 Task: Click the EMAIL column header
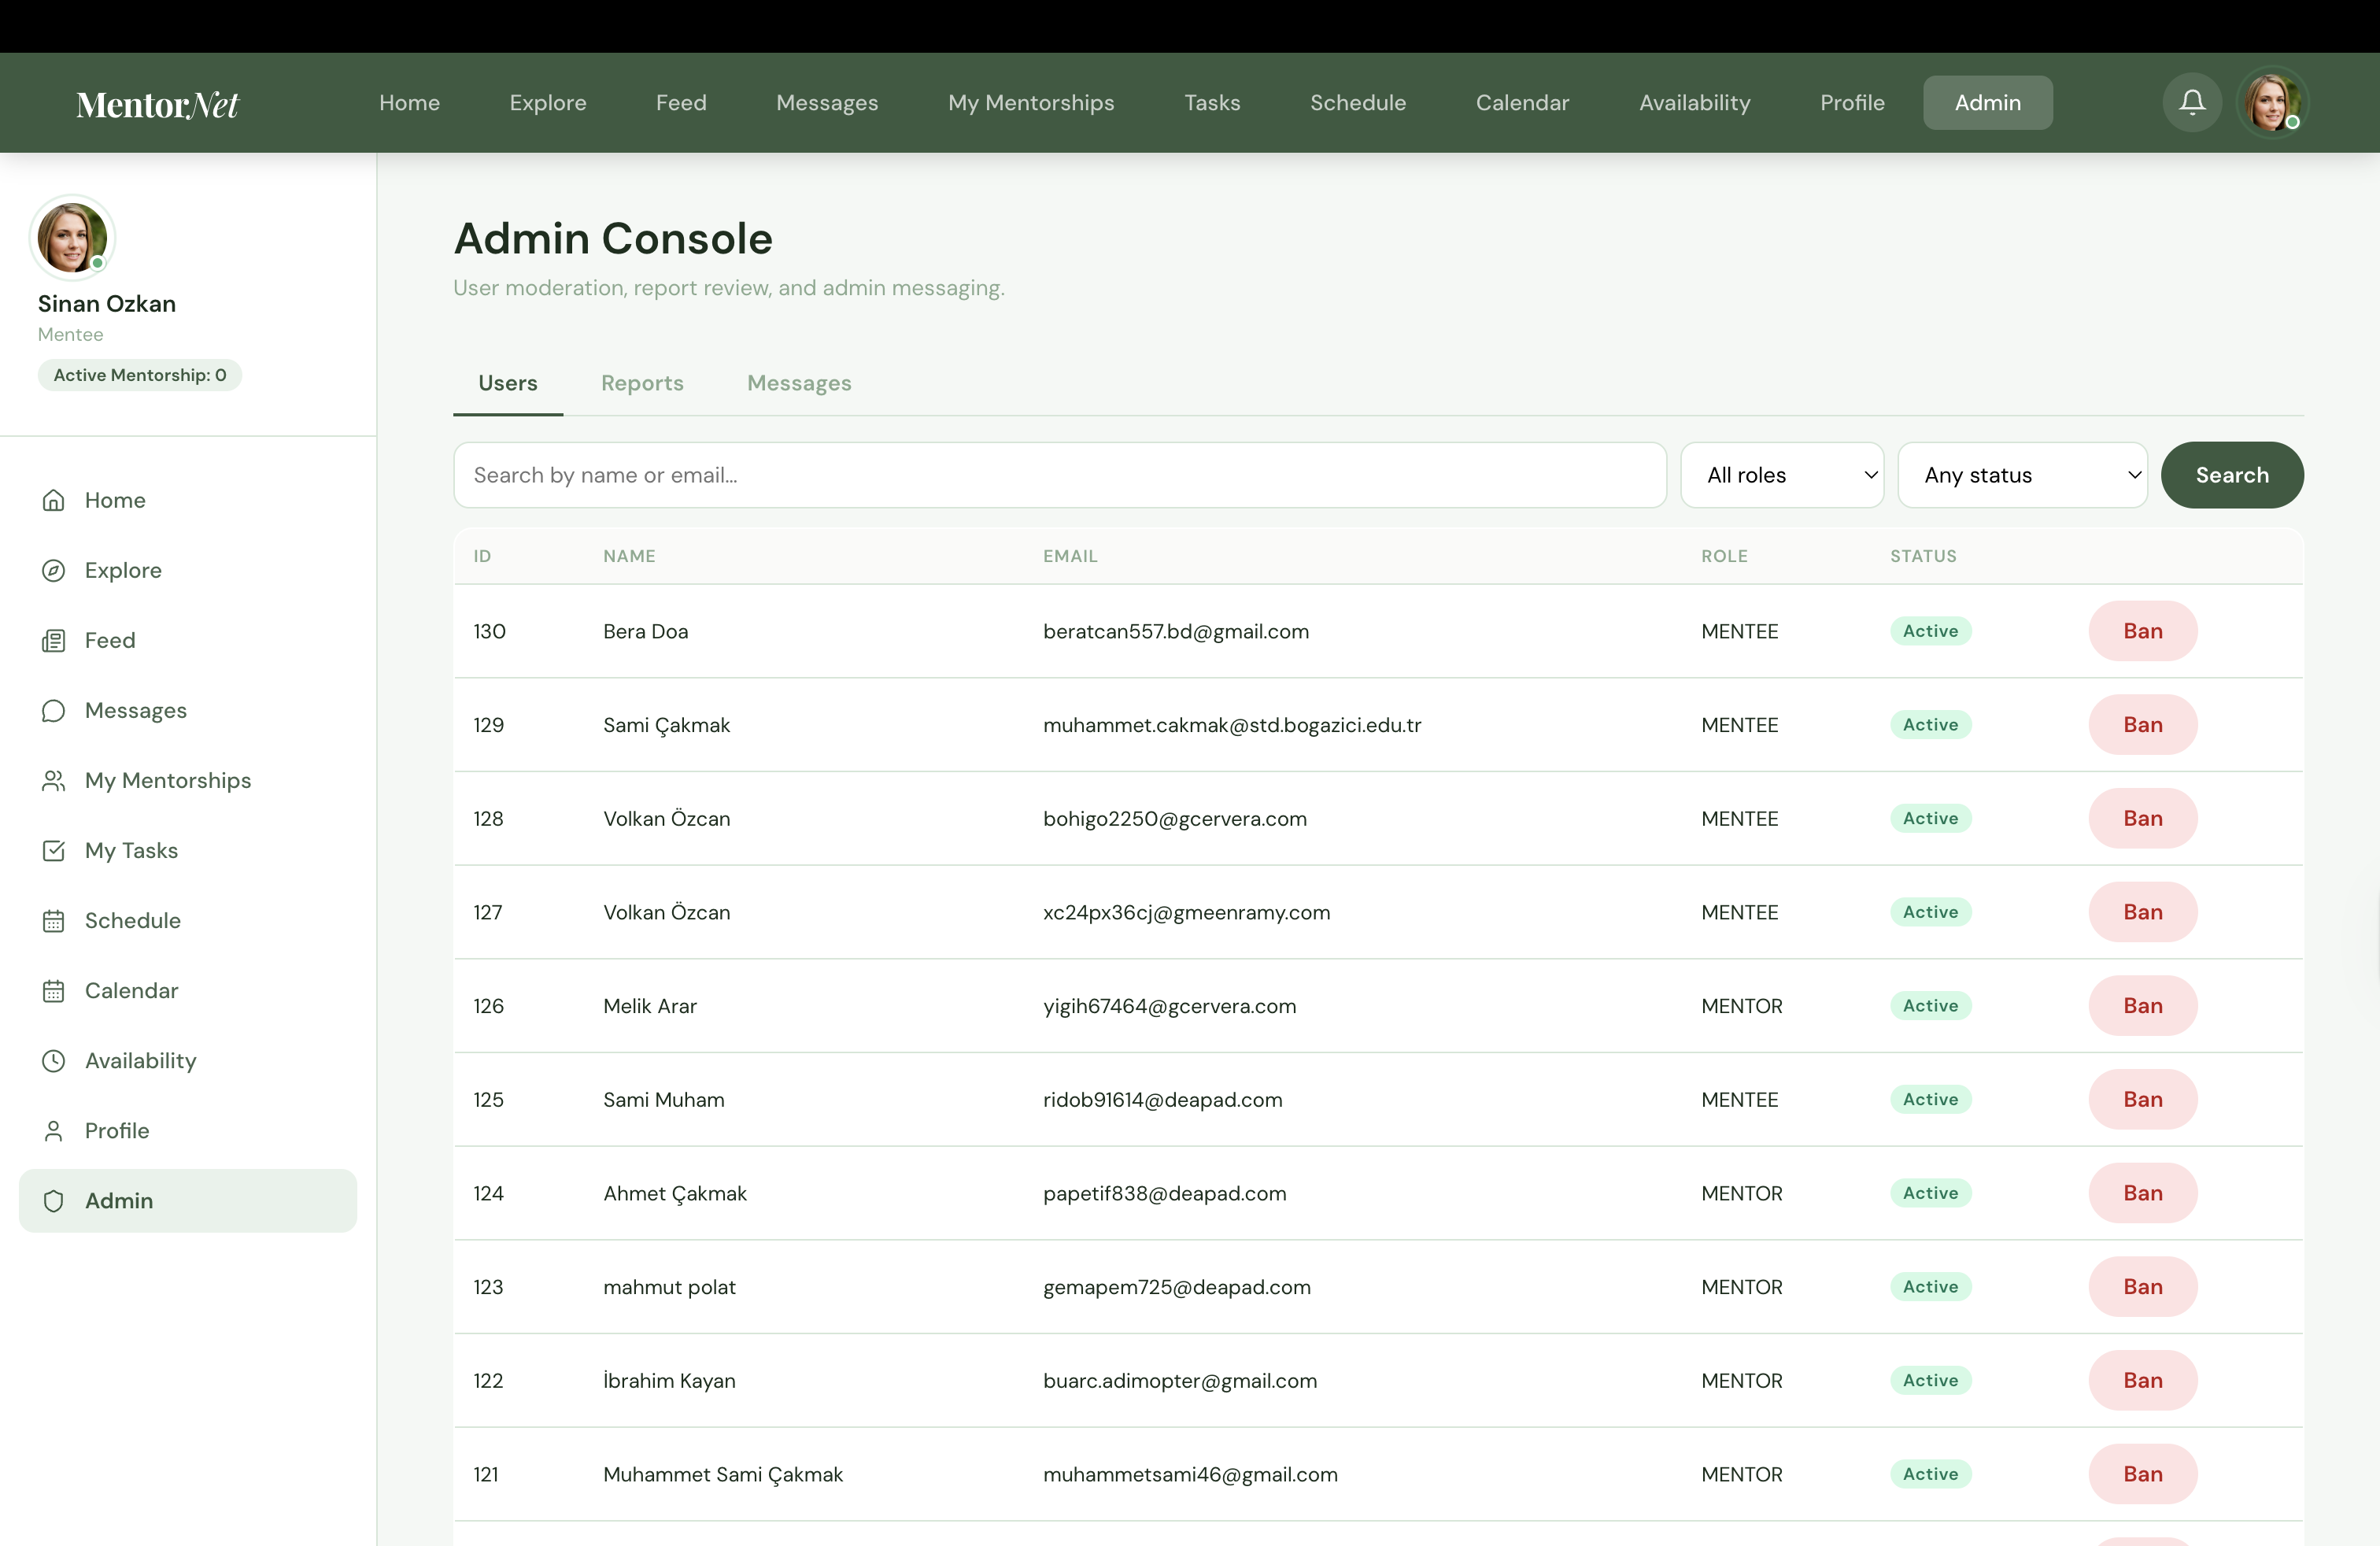click(1070, 556)
